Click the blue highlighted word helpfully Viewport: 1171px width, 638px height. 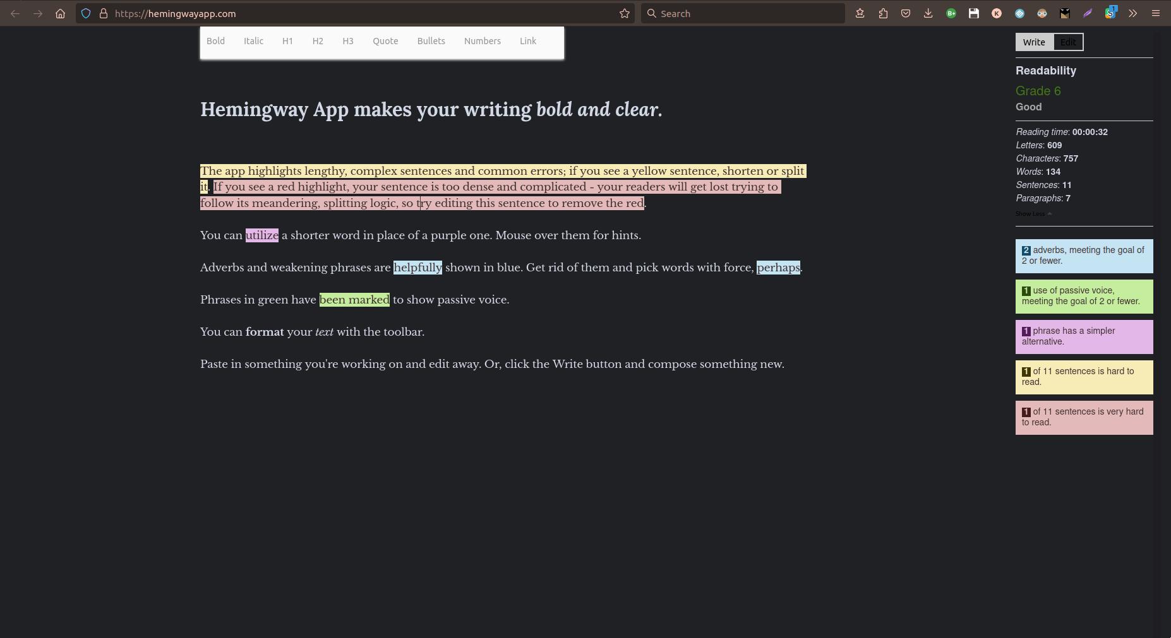[417, 268]
